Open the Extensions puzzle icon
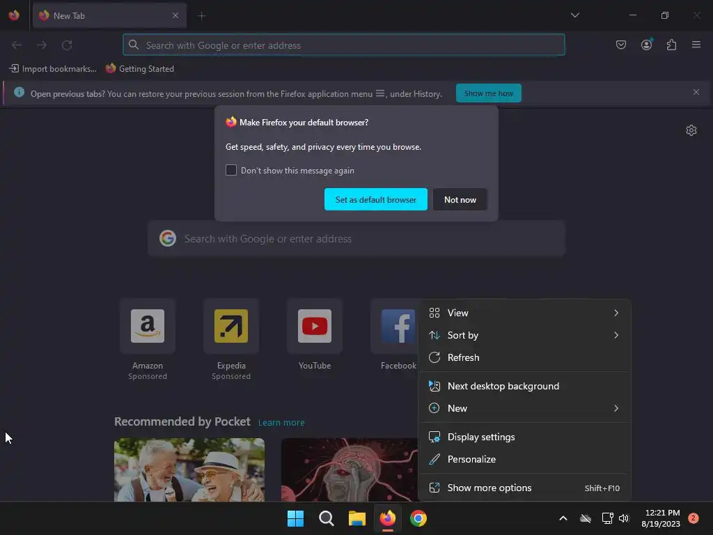The width and height of the screenshot is (713, 535). (x=671, y=45)
